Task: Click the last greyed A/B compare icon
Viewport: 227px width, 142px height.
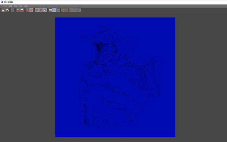Action: pos(79,10)
